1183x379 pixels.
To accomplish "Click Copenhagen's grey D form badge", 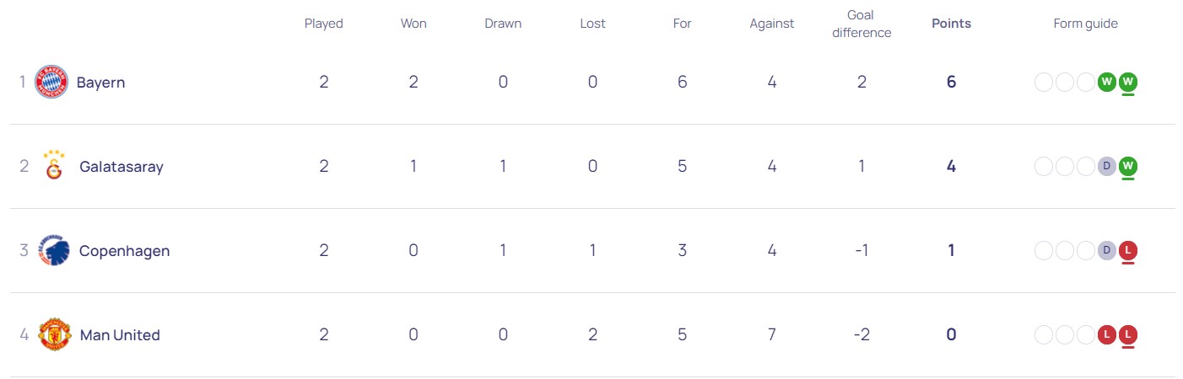I will click(x=1107, y=251).
